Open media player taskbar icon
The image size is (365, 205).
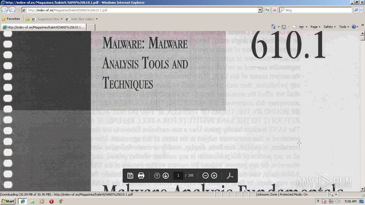(x=42, y=201)
